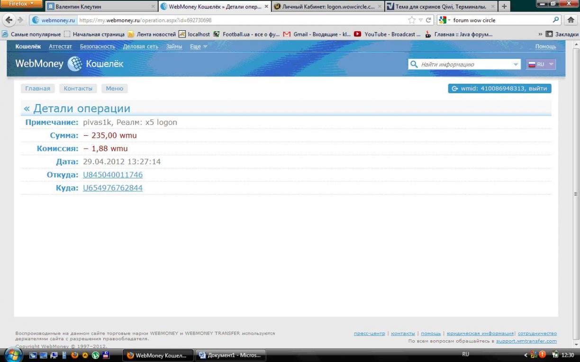The width and height of the screenshot is (580, 362).
Task: Click the wmid logout button
Action: pyautogui.click(x=499, y=88)
